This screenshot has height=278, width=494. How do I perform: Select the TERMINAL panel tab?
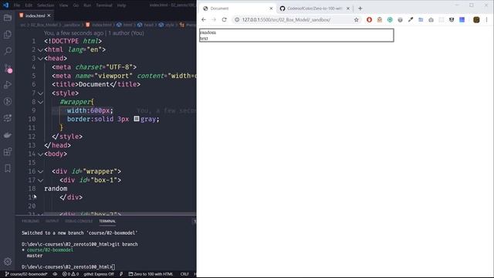pyautogui.click(x=107, y=221)
